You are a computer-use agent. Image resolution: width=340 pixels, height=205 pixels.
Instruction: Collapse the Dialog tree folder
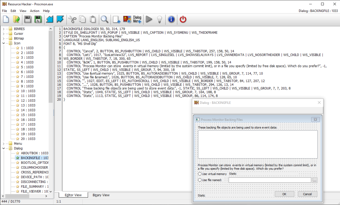(x=3, y=148)
